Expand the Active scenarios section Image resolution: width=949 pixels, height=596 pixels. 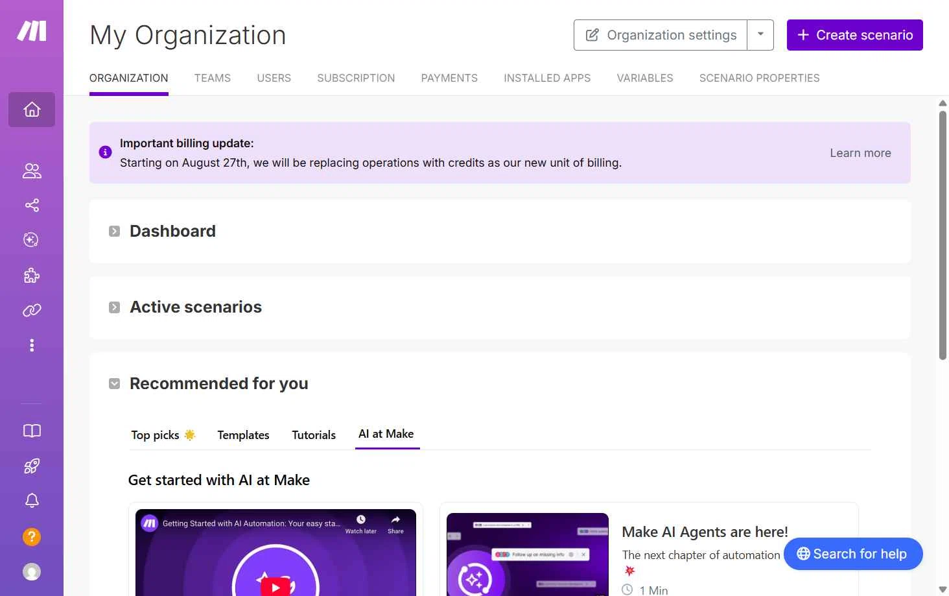point(115,307)
